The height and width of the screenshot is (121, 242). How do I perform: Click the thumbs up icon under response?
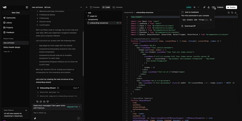click(44, 101)
